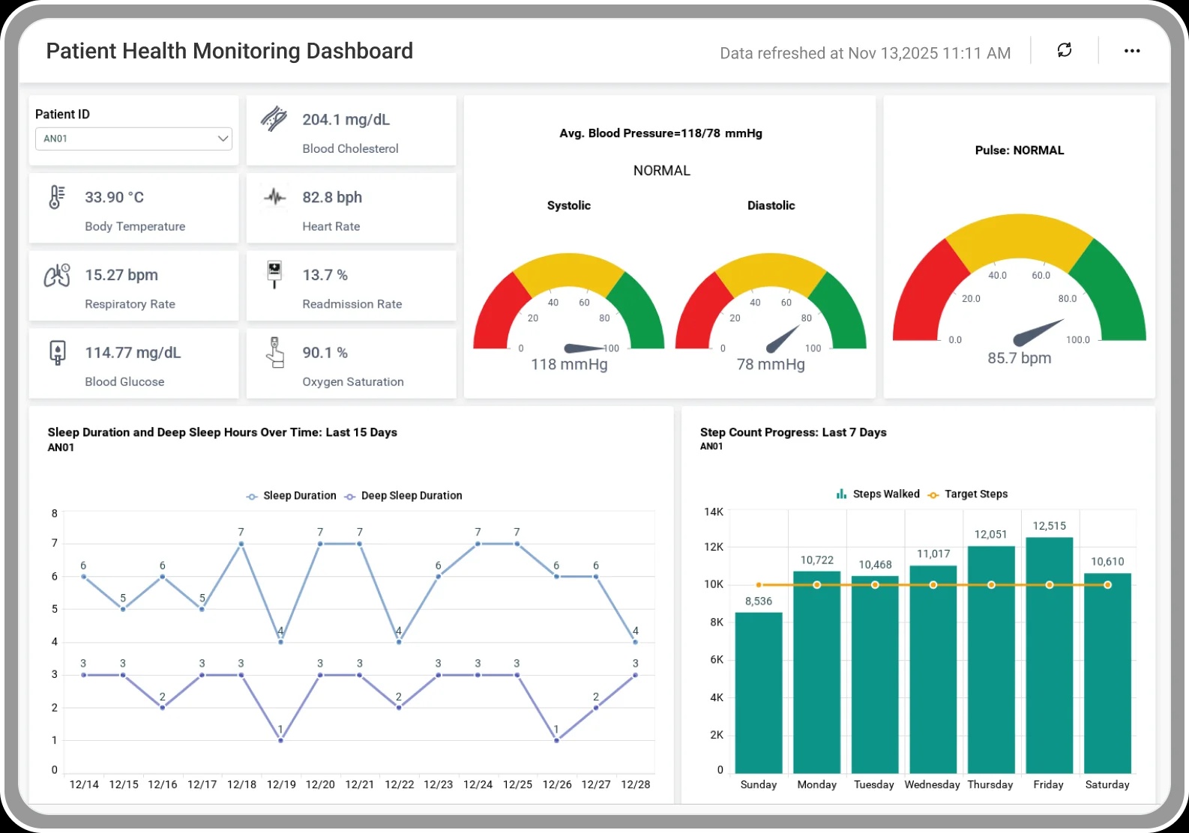Click the Readmission Rate icon

click(x=274, y=275)
